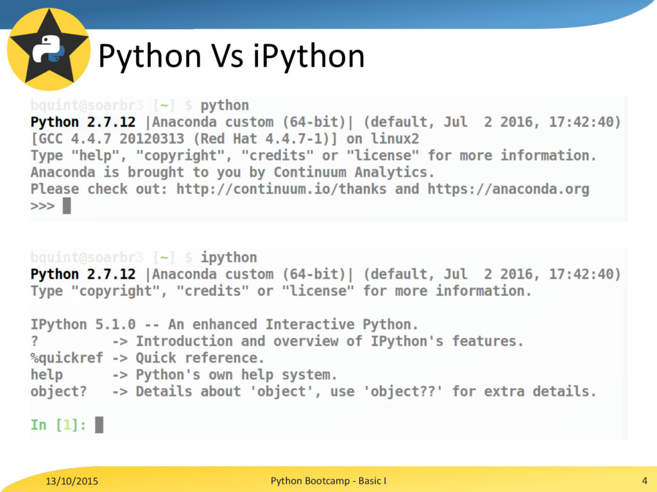The height and width of the screenshot is (492, 657).
Task: Click the '%quickref -> Quick reference.' line
Action: click(147, 358)
